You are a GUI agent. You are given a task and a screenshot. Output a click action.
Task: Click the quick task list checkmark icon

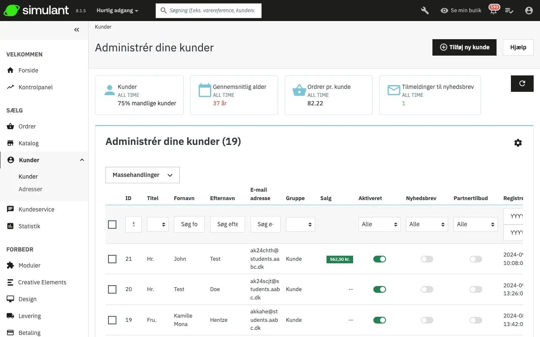click(x=509, y=11)
